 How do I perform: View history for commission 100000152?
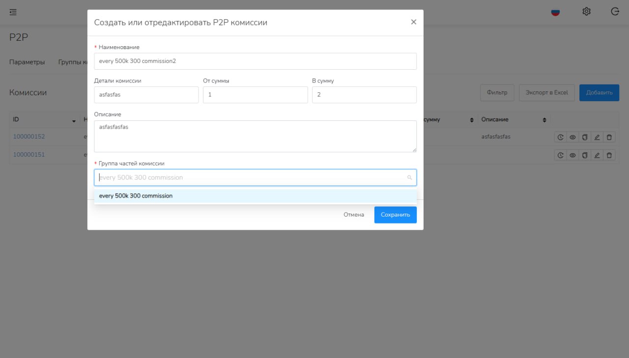560,138
